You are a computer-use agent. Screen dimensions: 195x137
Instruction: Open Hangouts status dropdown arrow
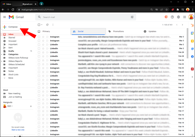(12, 106)
